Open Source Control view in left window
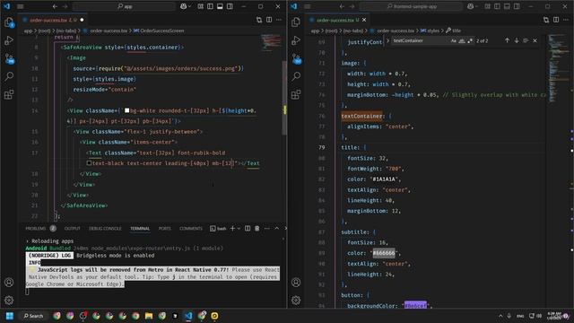The width and height of the screenshot is (574, 323). click(x=9, y=58)
